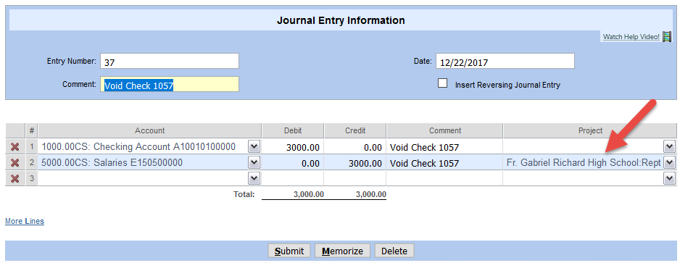This screenshot has width=680, height=263.
Task: Click the empty Comment cell in row 3
Action: (444, 178)
